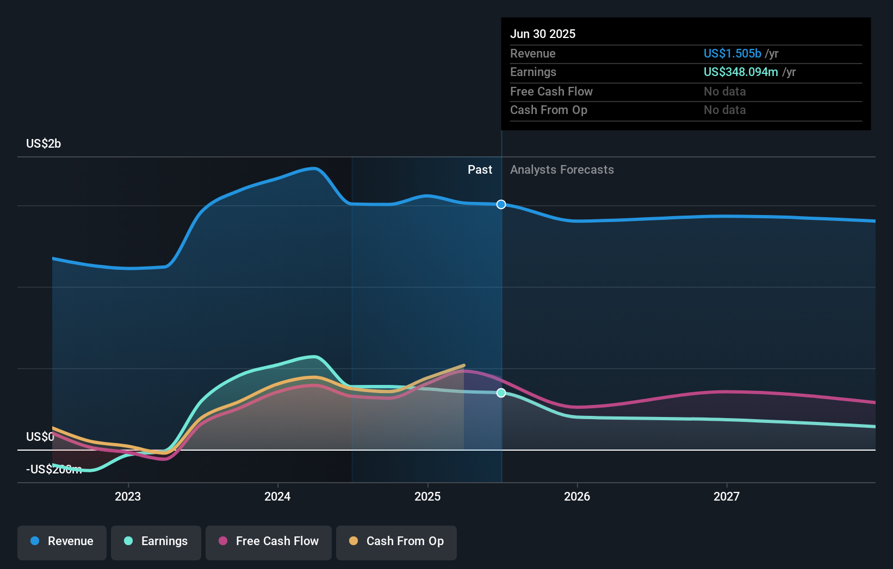
Task: Toggle the Cash From Op legend button
Action: point(396,542)
